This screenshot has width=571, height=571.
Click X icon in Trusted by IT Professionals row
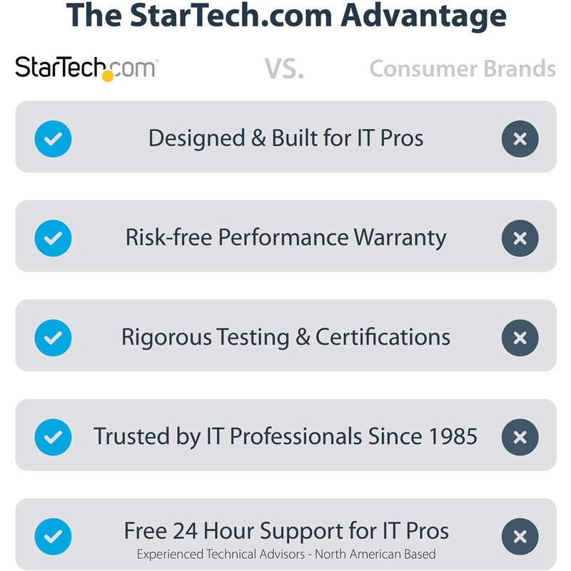click(520, 437)
